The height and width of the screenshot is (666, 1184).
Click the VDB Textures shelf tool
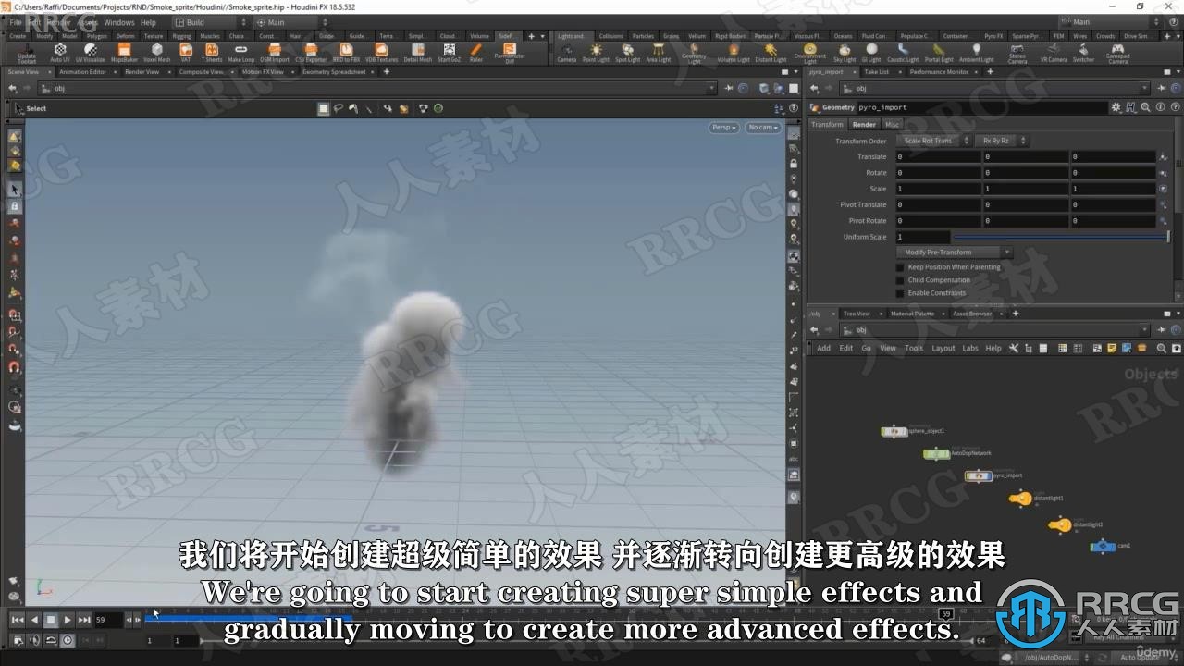381,52
